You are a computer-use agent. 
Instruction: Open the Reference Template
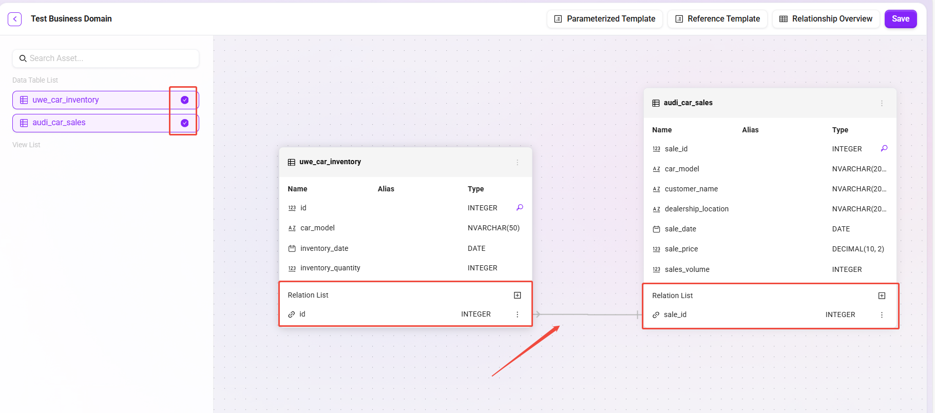(x=717, y=19)
